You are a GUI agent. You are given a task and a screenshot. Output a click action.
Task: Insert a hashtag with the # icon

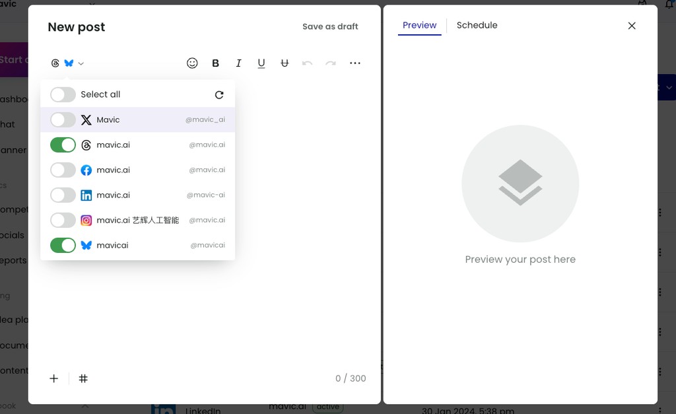[83, 378]
